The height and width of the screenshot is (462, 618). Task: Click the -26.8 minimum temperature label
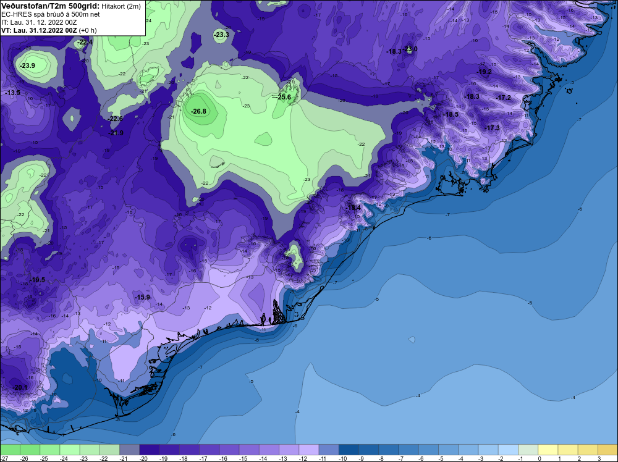pos(198,111)
